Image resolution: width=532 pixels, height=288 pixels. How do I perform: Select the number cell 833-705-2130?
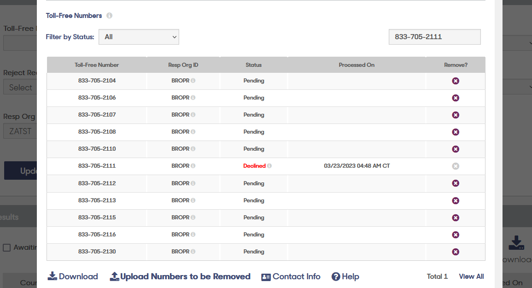[x=97, y=251]
